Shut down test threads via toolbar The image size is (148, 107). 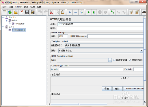[x=105, y=12]
